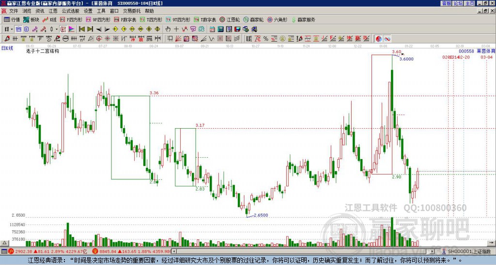
Task: Click the right arrow button beside volume
Action: (x=491, y=243)
